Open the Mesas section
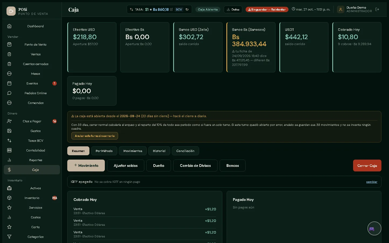Image resolution: width=389 pixels, height=243 pixels. [32, 74]
